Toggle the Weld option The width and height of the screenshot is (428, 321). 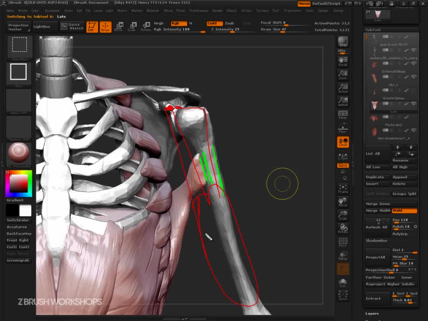click(x=404, y=211)
